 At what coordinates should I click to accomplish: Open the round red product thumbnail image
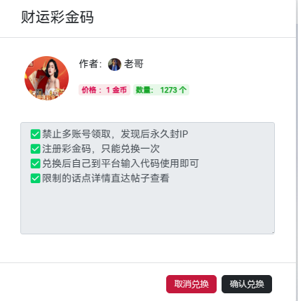coord(46,78)
